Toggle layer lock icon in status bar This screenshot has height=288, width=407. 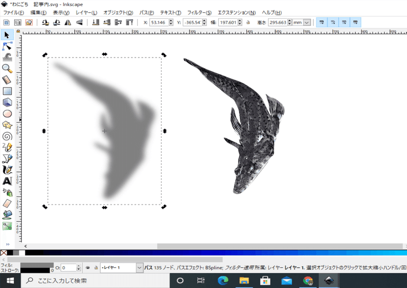(96, 268)
